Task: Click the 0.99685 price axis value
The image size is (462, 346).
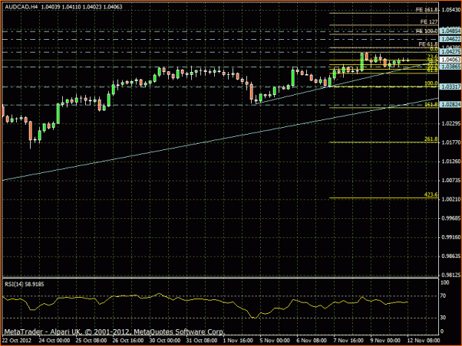Action: point(450,218)
